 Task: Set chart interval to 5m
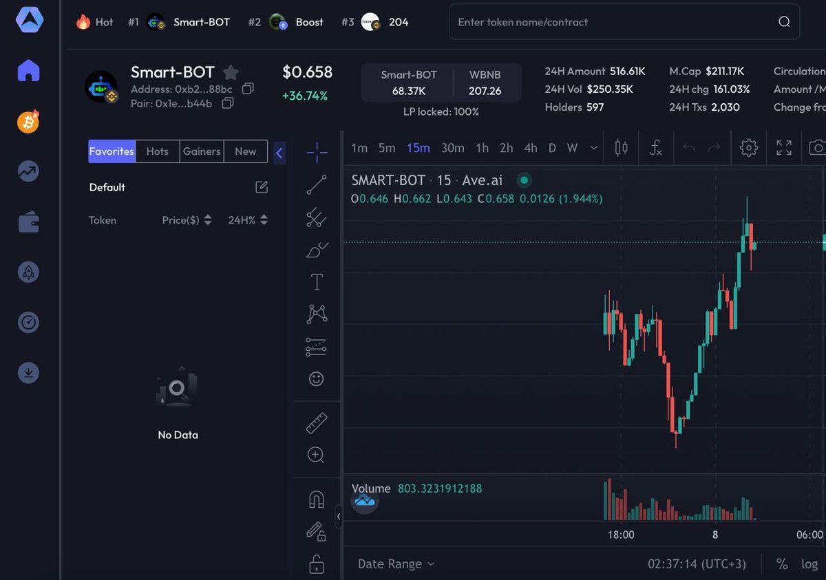[x=387, y=148]
